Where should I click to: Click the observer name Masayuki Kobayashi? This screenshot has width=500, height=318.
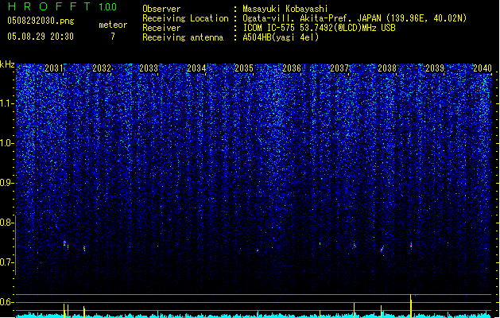pos(285,9)
